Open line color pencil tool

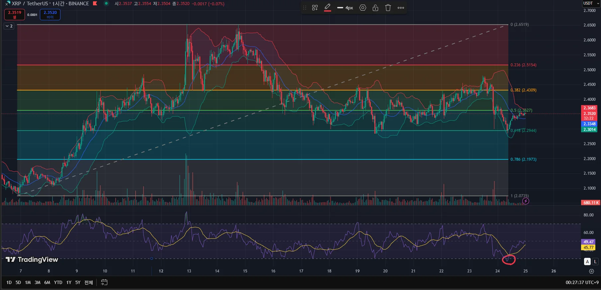(x=328, y=7)
